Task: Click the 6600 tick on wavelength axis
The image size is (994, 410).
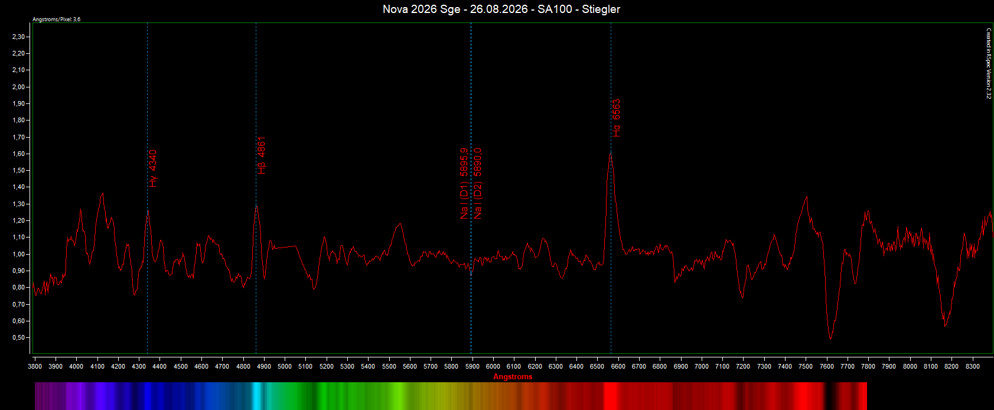Action: 618,366
